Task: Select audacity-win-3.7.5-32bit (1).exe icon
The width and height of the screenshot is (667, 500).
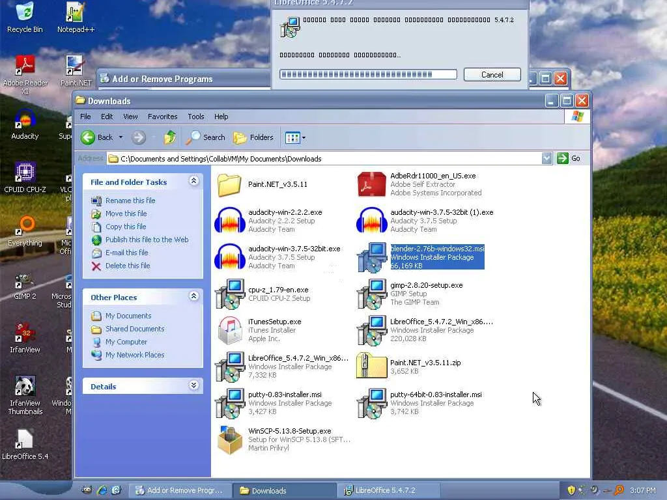Action: tap(371, 221)
